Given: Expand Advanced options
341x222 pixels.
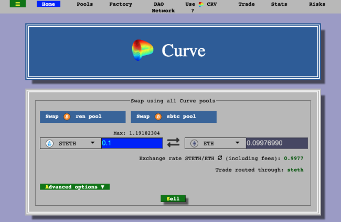Looking at the screenshot, I should point(74,186).
